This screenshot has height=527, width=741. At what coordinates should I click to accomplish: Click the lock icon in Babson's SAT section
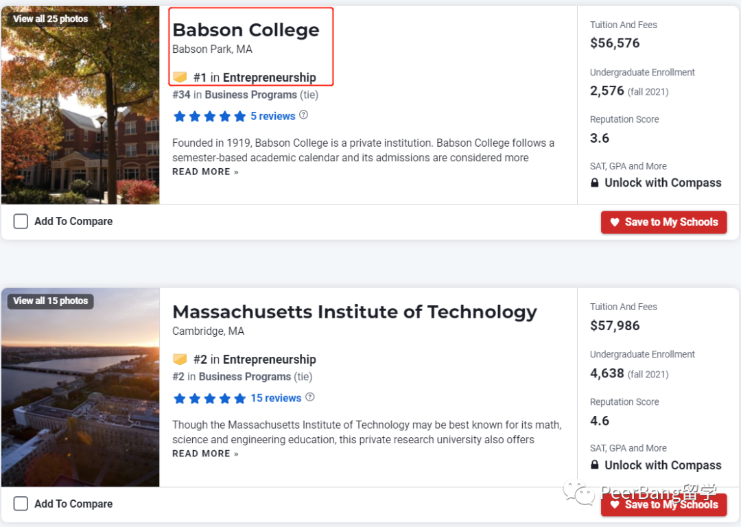point(595,183)
